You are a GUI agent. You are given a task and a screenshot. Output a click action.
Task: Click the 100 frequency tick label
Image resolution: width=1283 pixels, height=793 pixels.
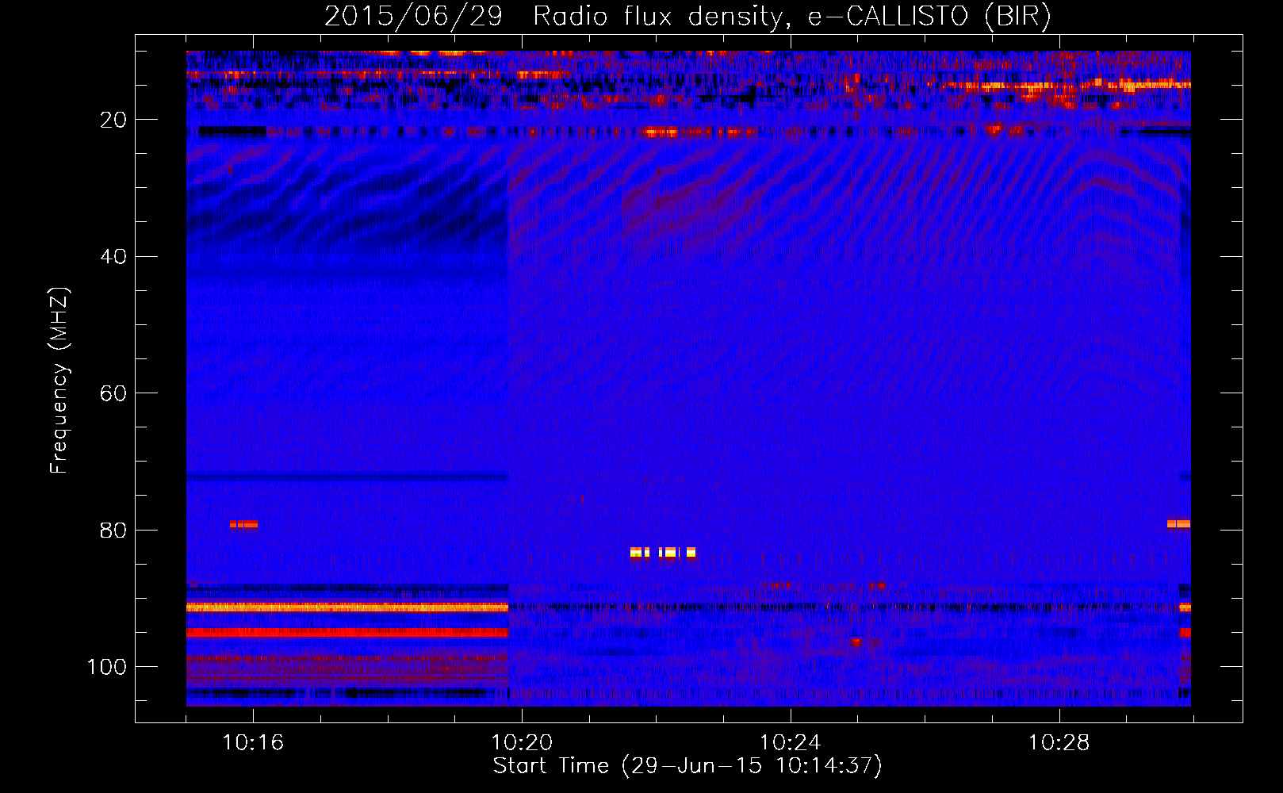(x=107, y=667)
